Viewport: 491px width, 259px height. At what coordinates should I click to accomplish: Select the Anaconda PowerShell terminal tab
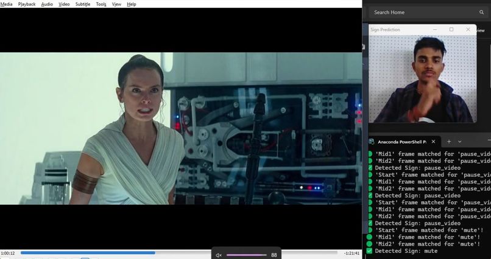click(404, 142)
